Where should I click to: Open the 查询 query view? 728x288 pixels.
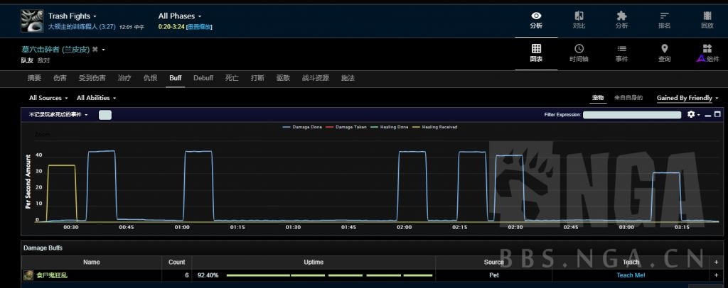tap(664, 53)
